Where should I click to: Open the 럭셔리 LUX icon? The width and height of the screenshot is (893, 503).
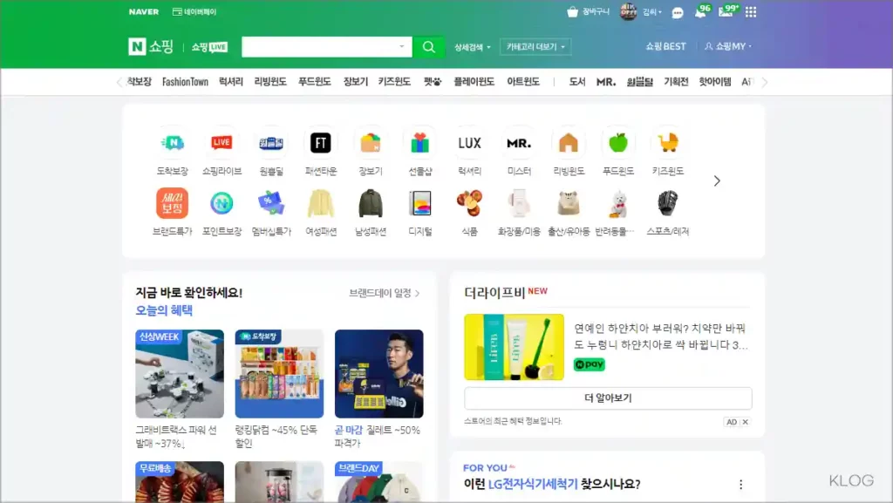(469, 143)
